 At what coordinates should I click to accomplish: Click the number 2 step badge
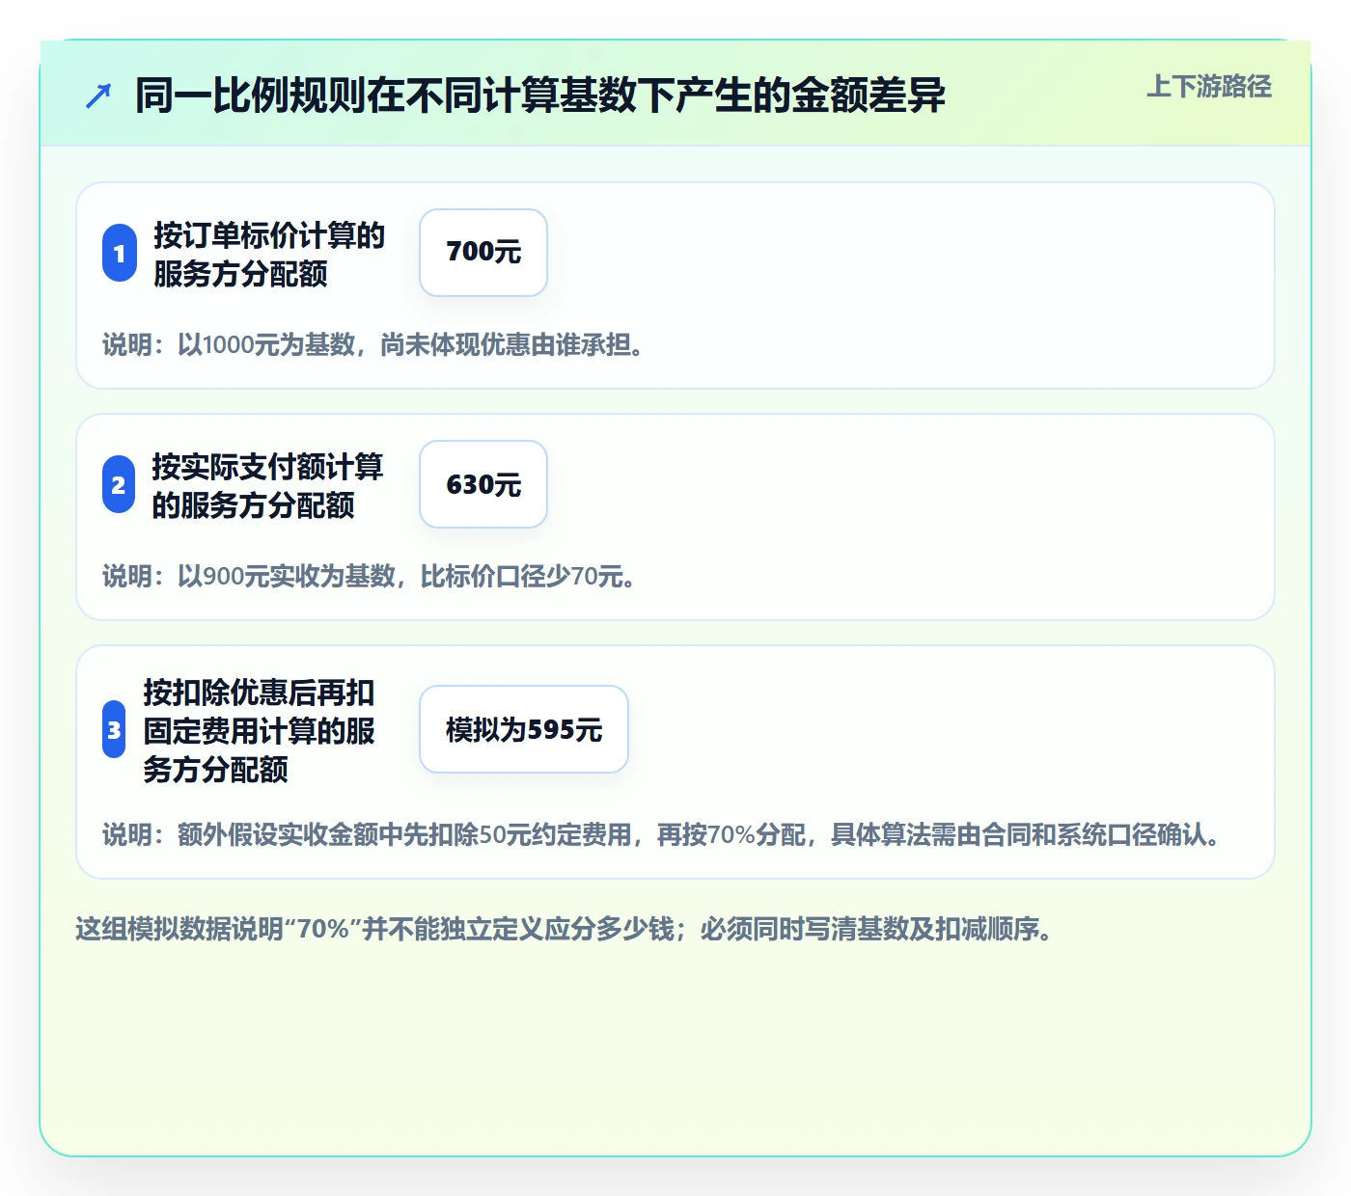[x=119, y=484]
